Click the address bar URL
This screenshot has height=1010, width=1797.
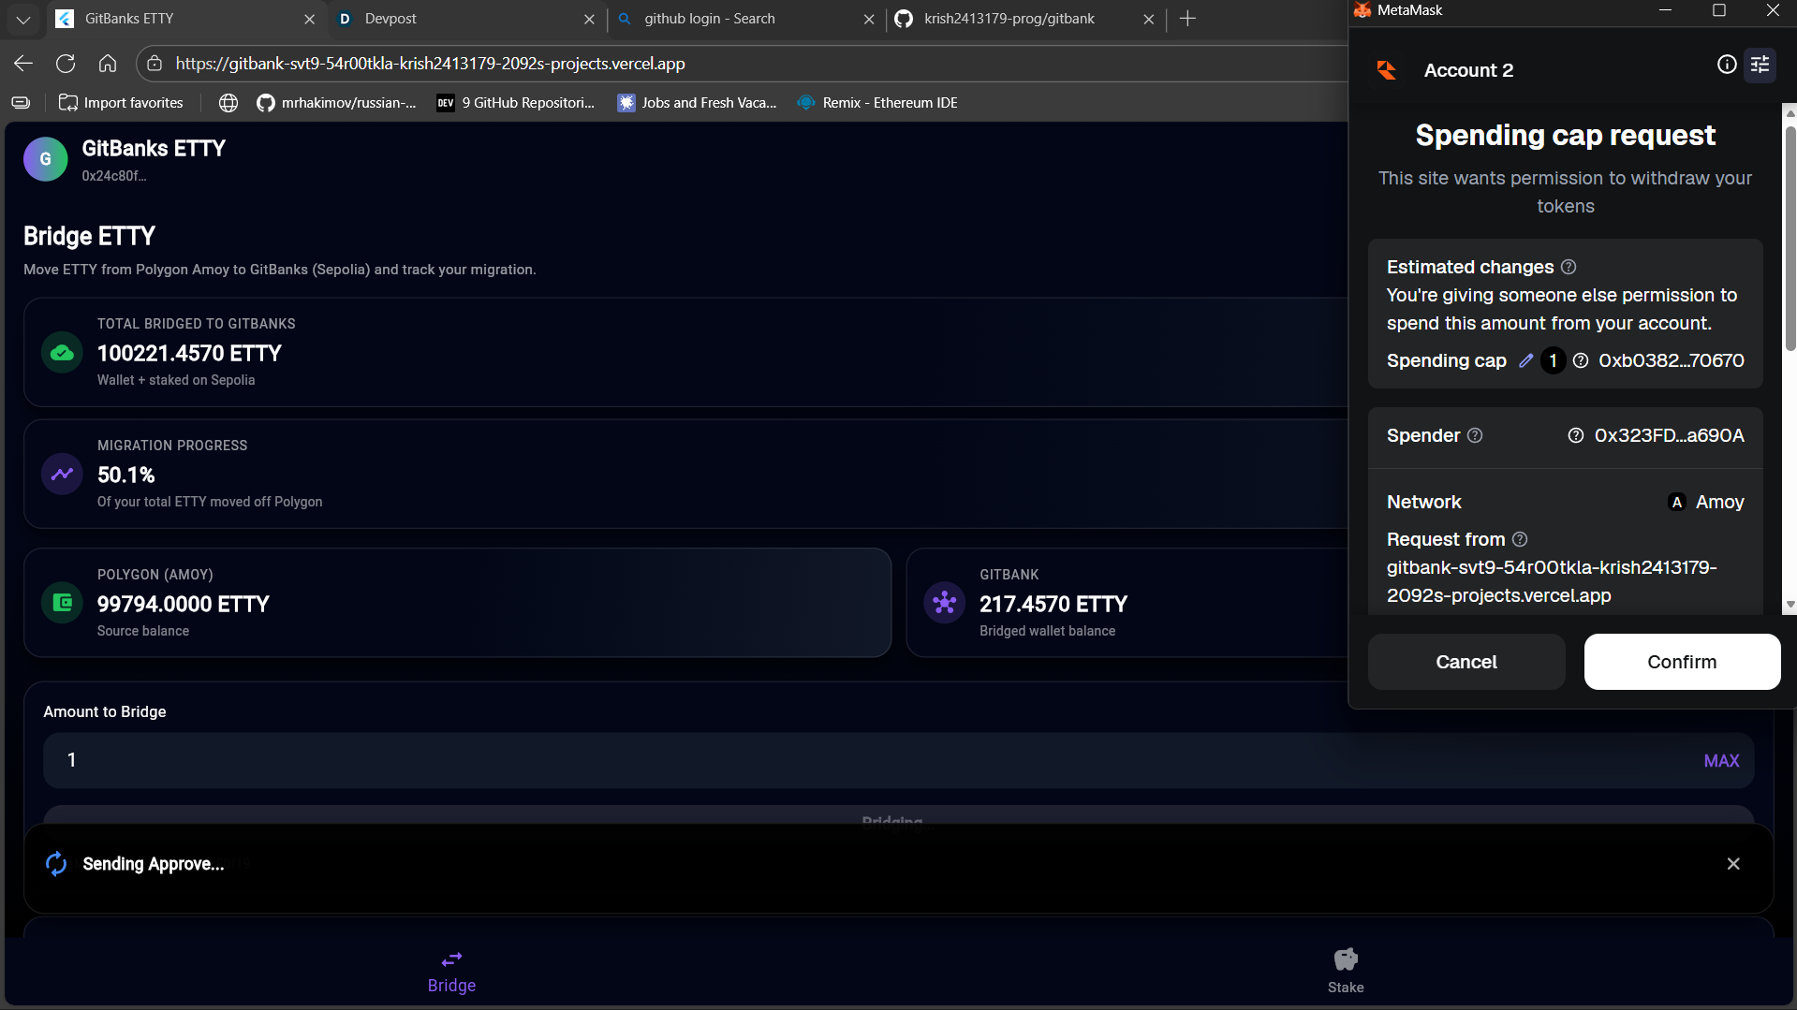coord(430,64)
